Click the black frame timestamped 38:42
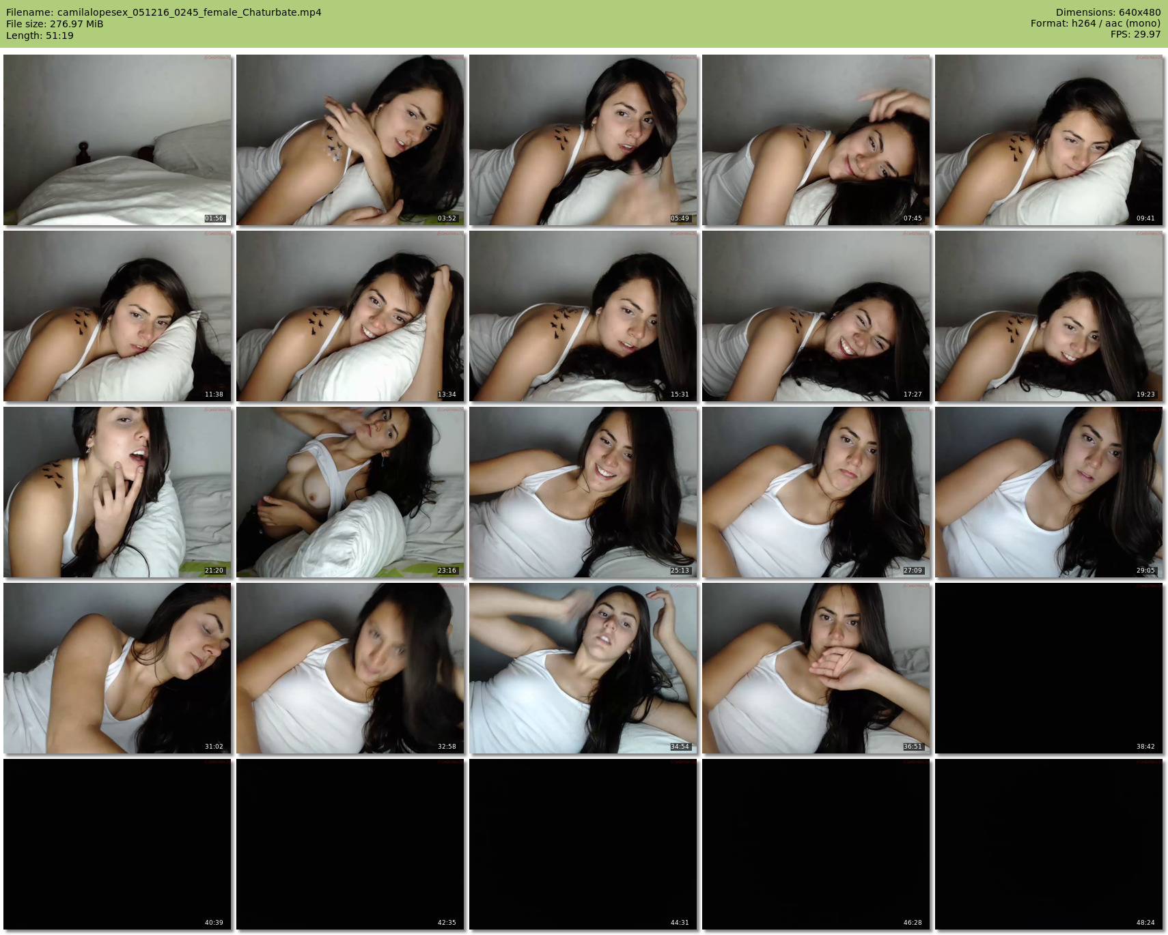This screenshot has height=935, width=1168. pyautogui.click(x=1049, y=668)
